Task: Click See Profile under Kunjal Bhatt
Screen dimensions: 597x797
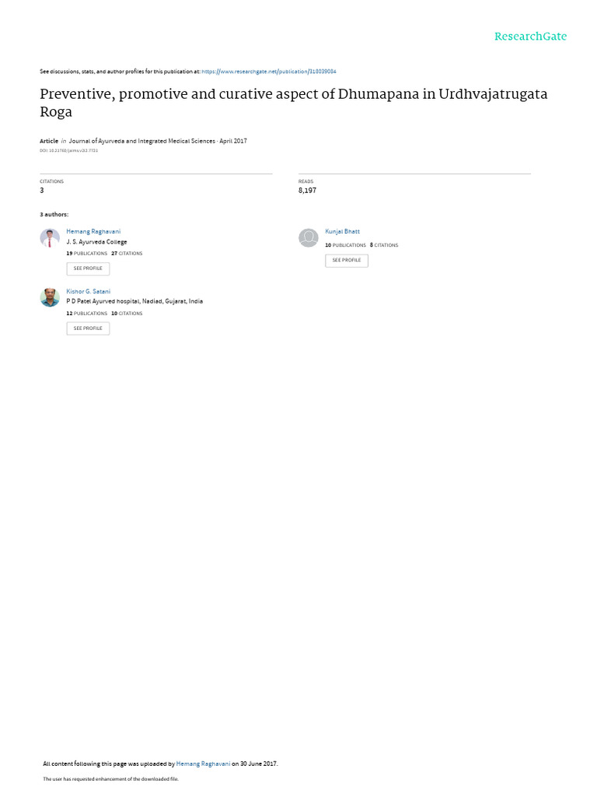Action: [x=347, y=260]
